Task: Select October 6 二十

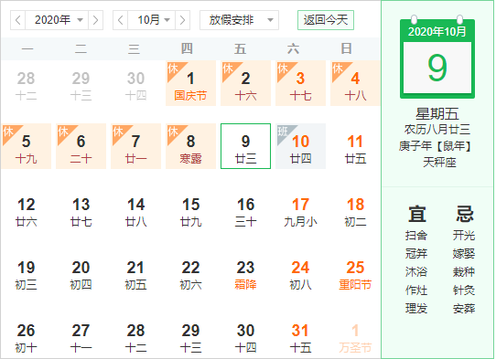Action: (81, 146)
